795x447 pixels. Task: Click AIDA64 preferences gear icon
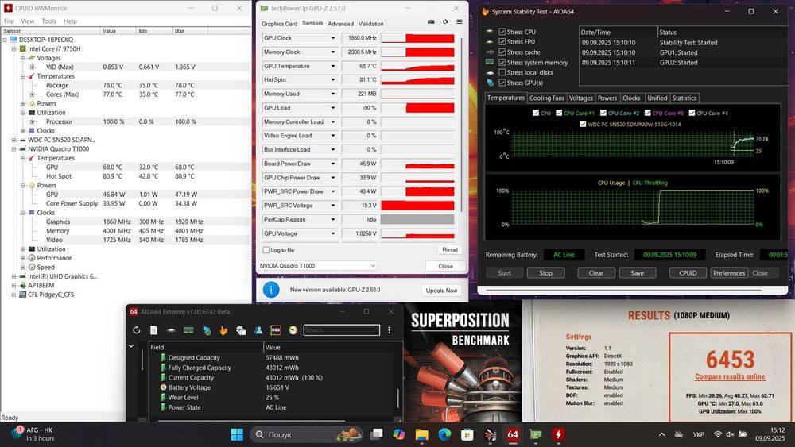coord(241,330)
